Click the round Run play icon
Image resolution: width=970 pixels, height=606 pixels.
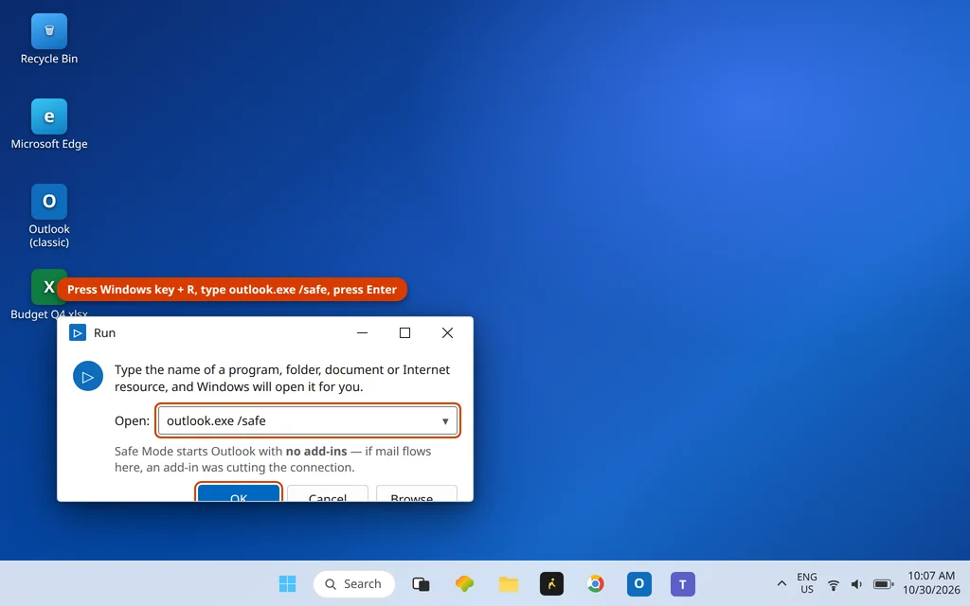click(88, 376)
